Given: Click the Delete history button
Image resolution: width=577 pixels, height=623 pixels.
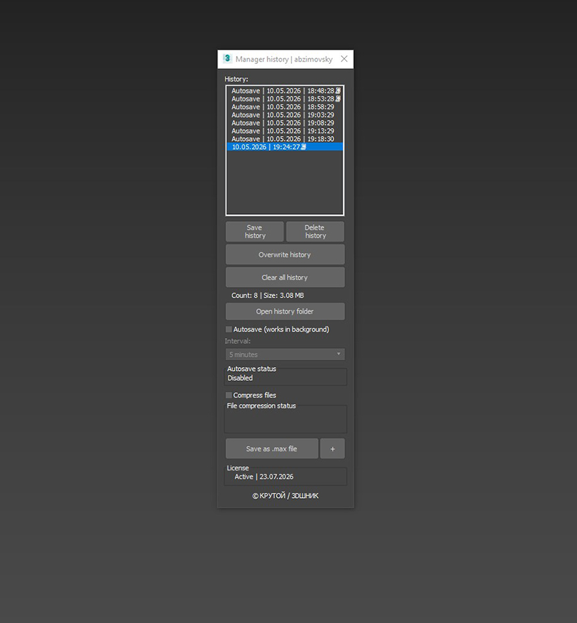Looking at the screenshot, I should (x=315, y=231).
